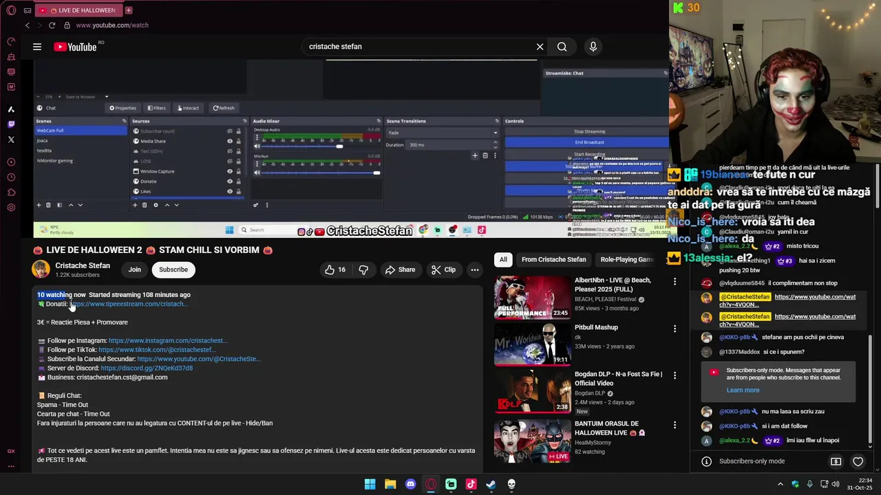Open the Fade transition dropdown in OBS

[x=442, y=133]
